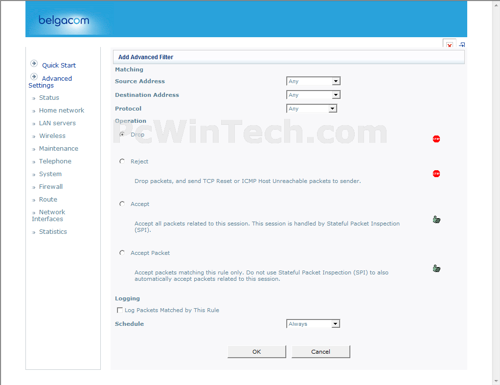View Statistics page
Image resolution: width=500 pixels, height=385 pixels.
[53, 231]
